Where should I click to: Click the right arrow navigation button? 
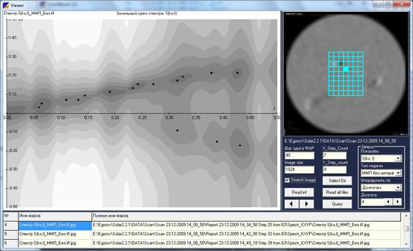[x=307, y=204]
